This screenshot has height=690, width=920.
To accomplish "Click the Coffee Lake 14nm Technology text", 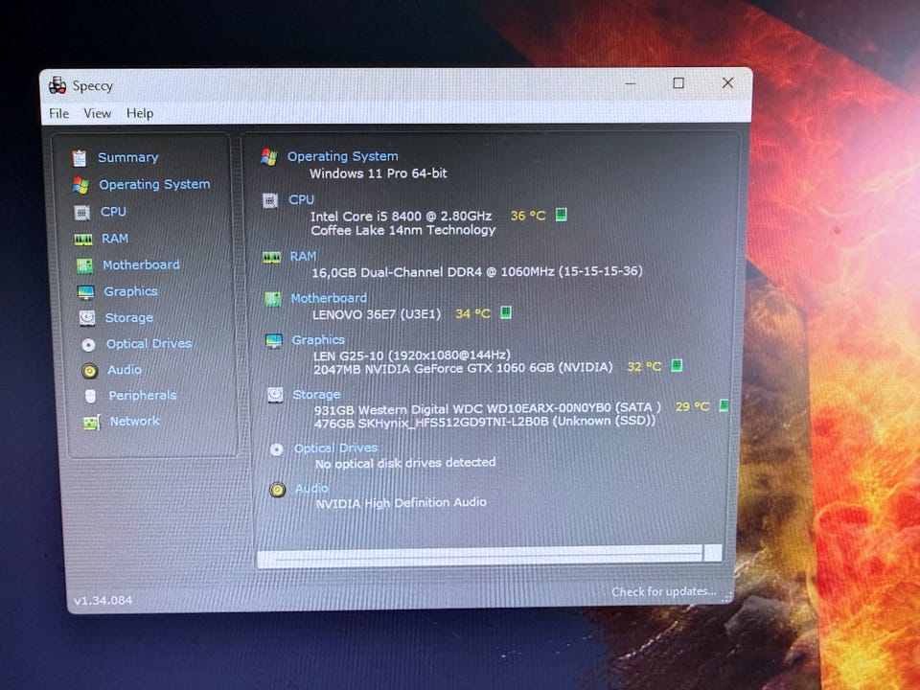I will [403, 230].
